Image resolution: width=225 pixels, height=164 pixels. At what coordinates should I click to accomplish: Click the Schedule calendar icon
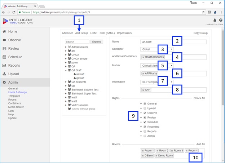click(4, 57)
